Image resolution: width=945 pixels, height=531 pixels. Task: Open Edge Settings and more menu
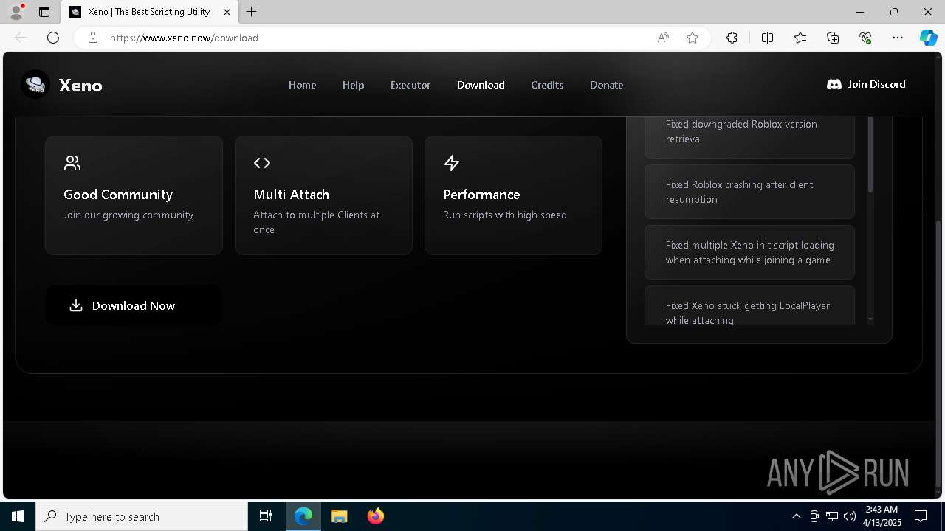[898, 38]
